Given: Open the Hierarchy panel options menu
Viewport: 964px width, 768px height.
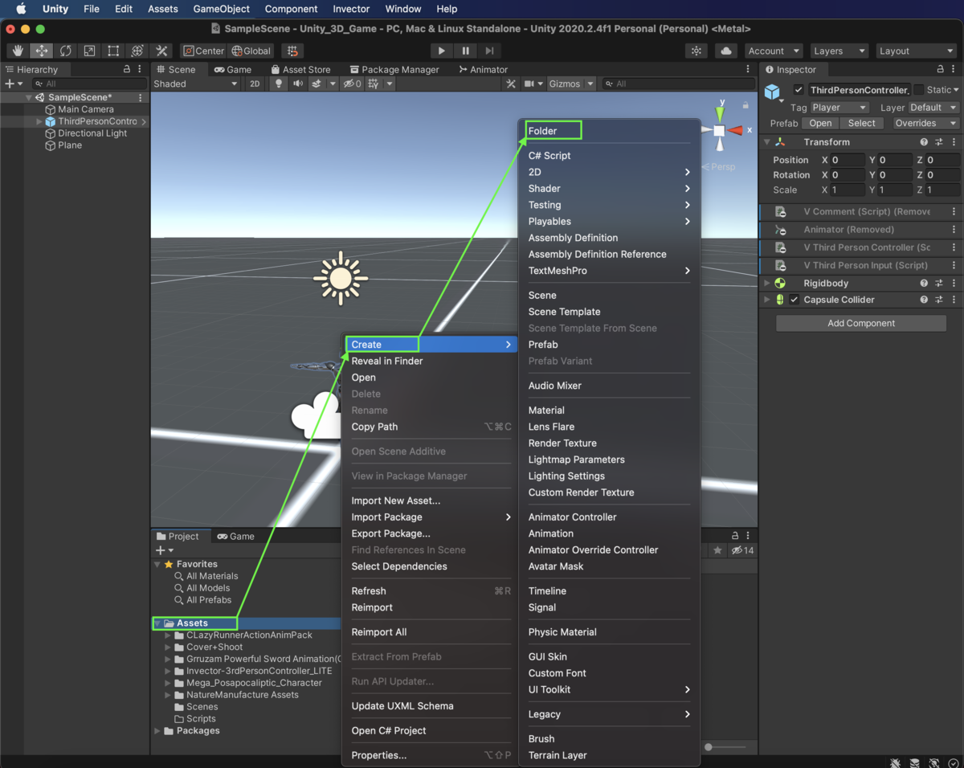Looking at the screenshot, I should point(141,69).
